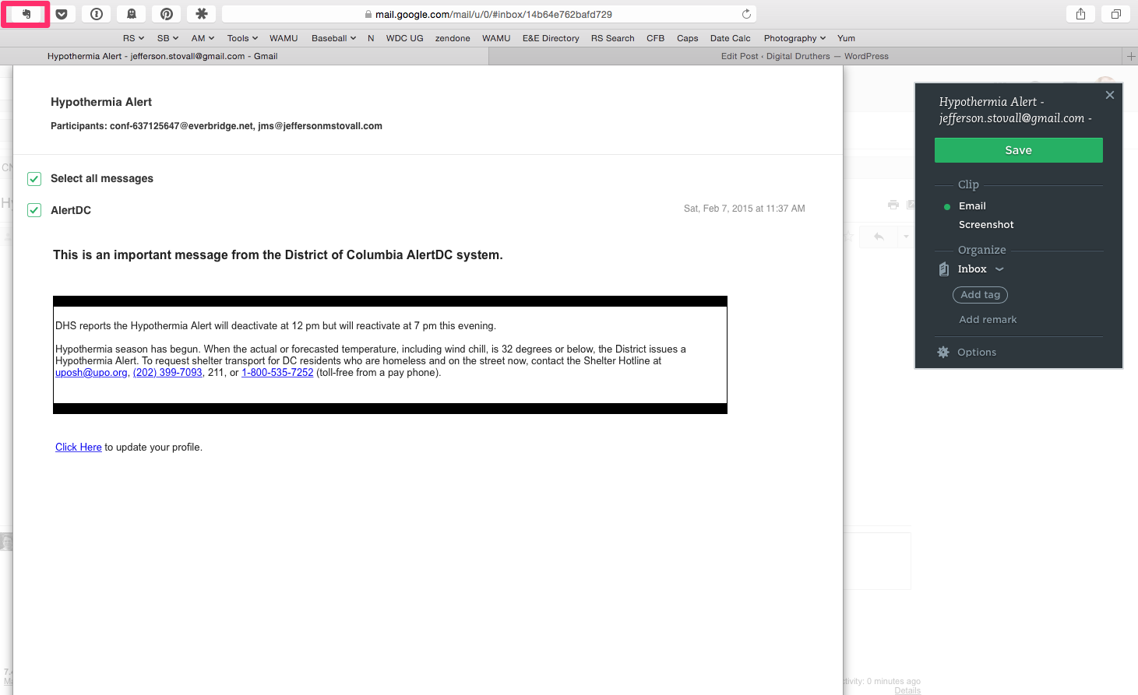Click the clip title text in clipper
The height and width of the screenshot is (695, 1138).
(x=1015, y=110)
